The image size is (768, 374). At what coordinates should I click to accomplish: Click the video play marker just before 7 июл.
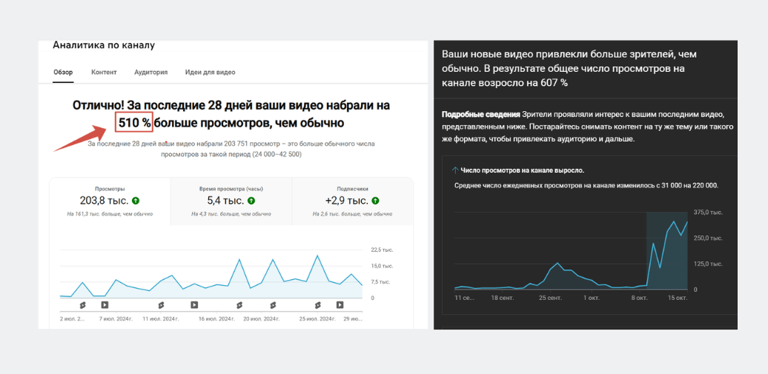105,305
